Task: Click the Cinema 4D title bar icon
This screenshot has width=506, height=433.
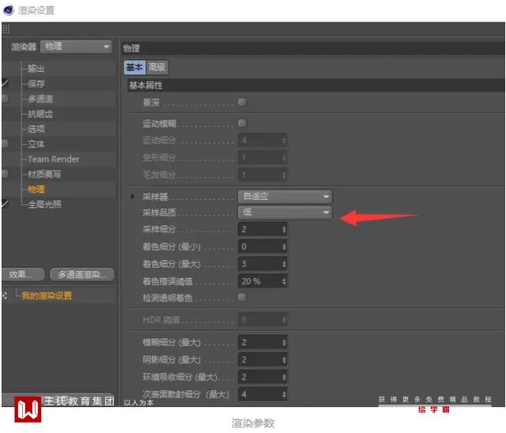Action: click(x=8, y=10)
